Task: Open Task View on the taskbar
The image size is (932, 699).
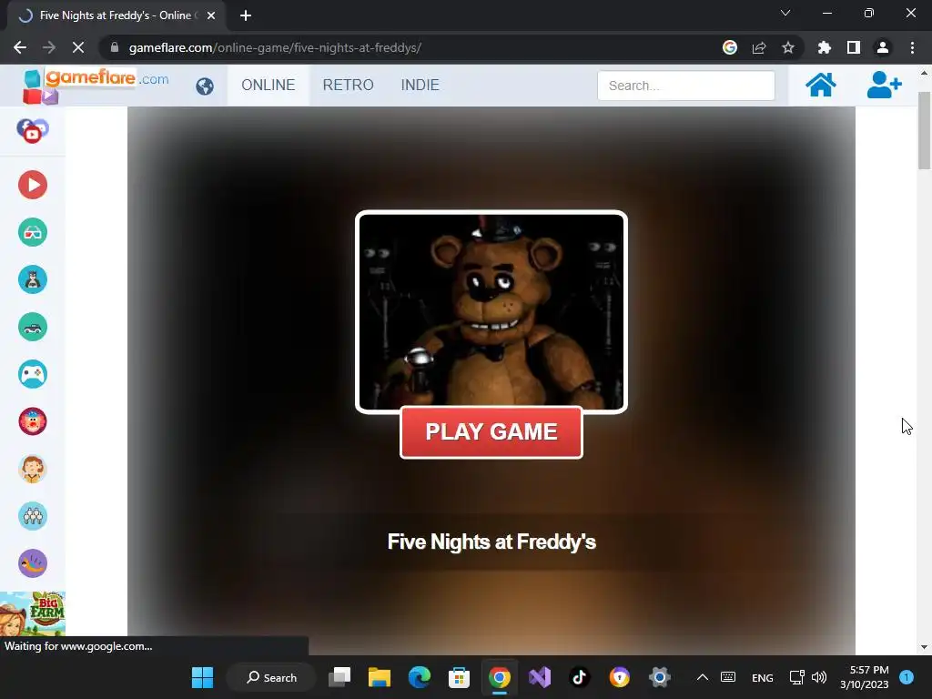Action: (x=340, y=677)
